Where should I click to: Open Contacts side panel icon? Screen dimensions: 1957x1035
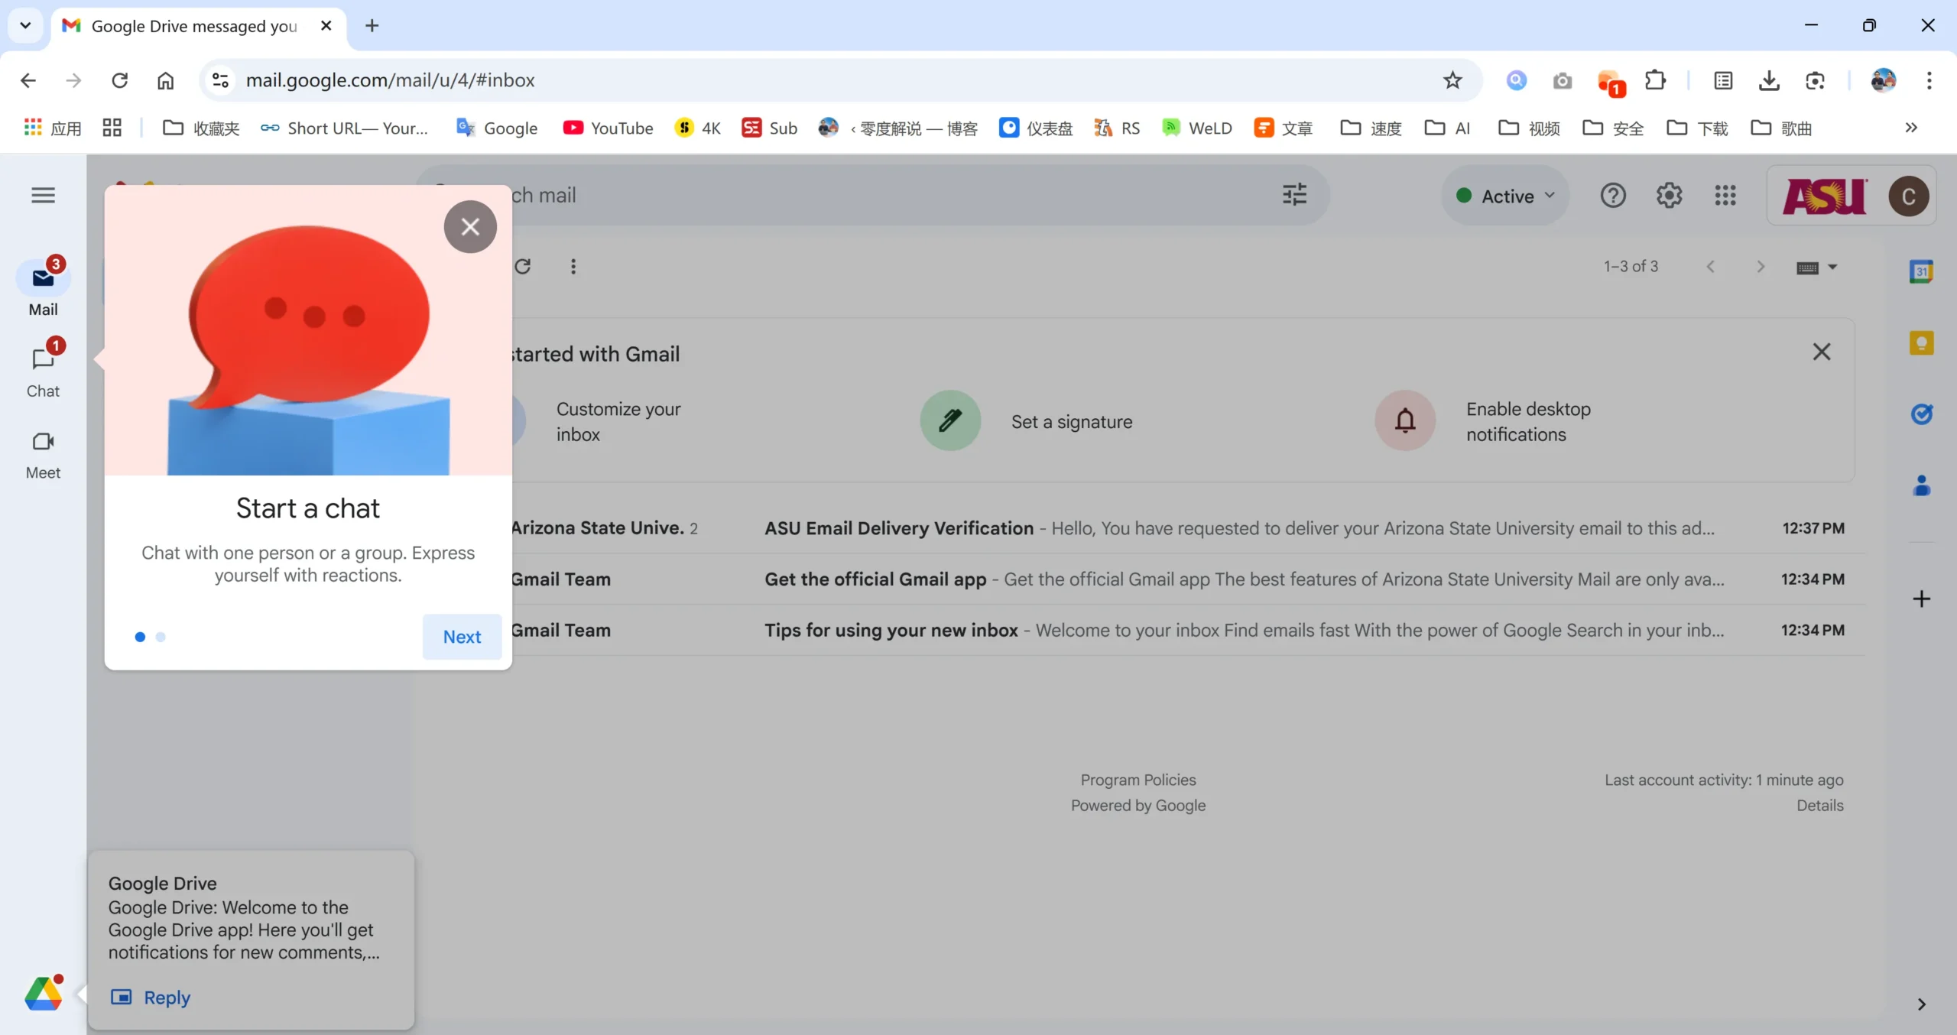1920,485
